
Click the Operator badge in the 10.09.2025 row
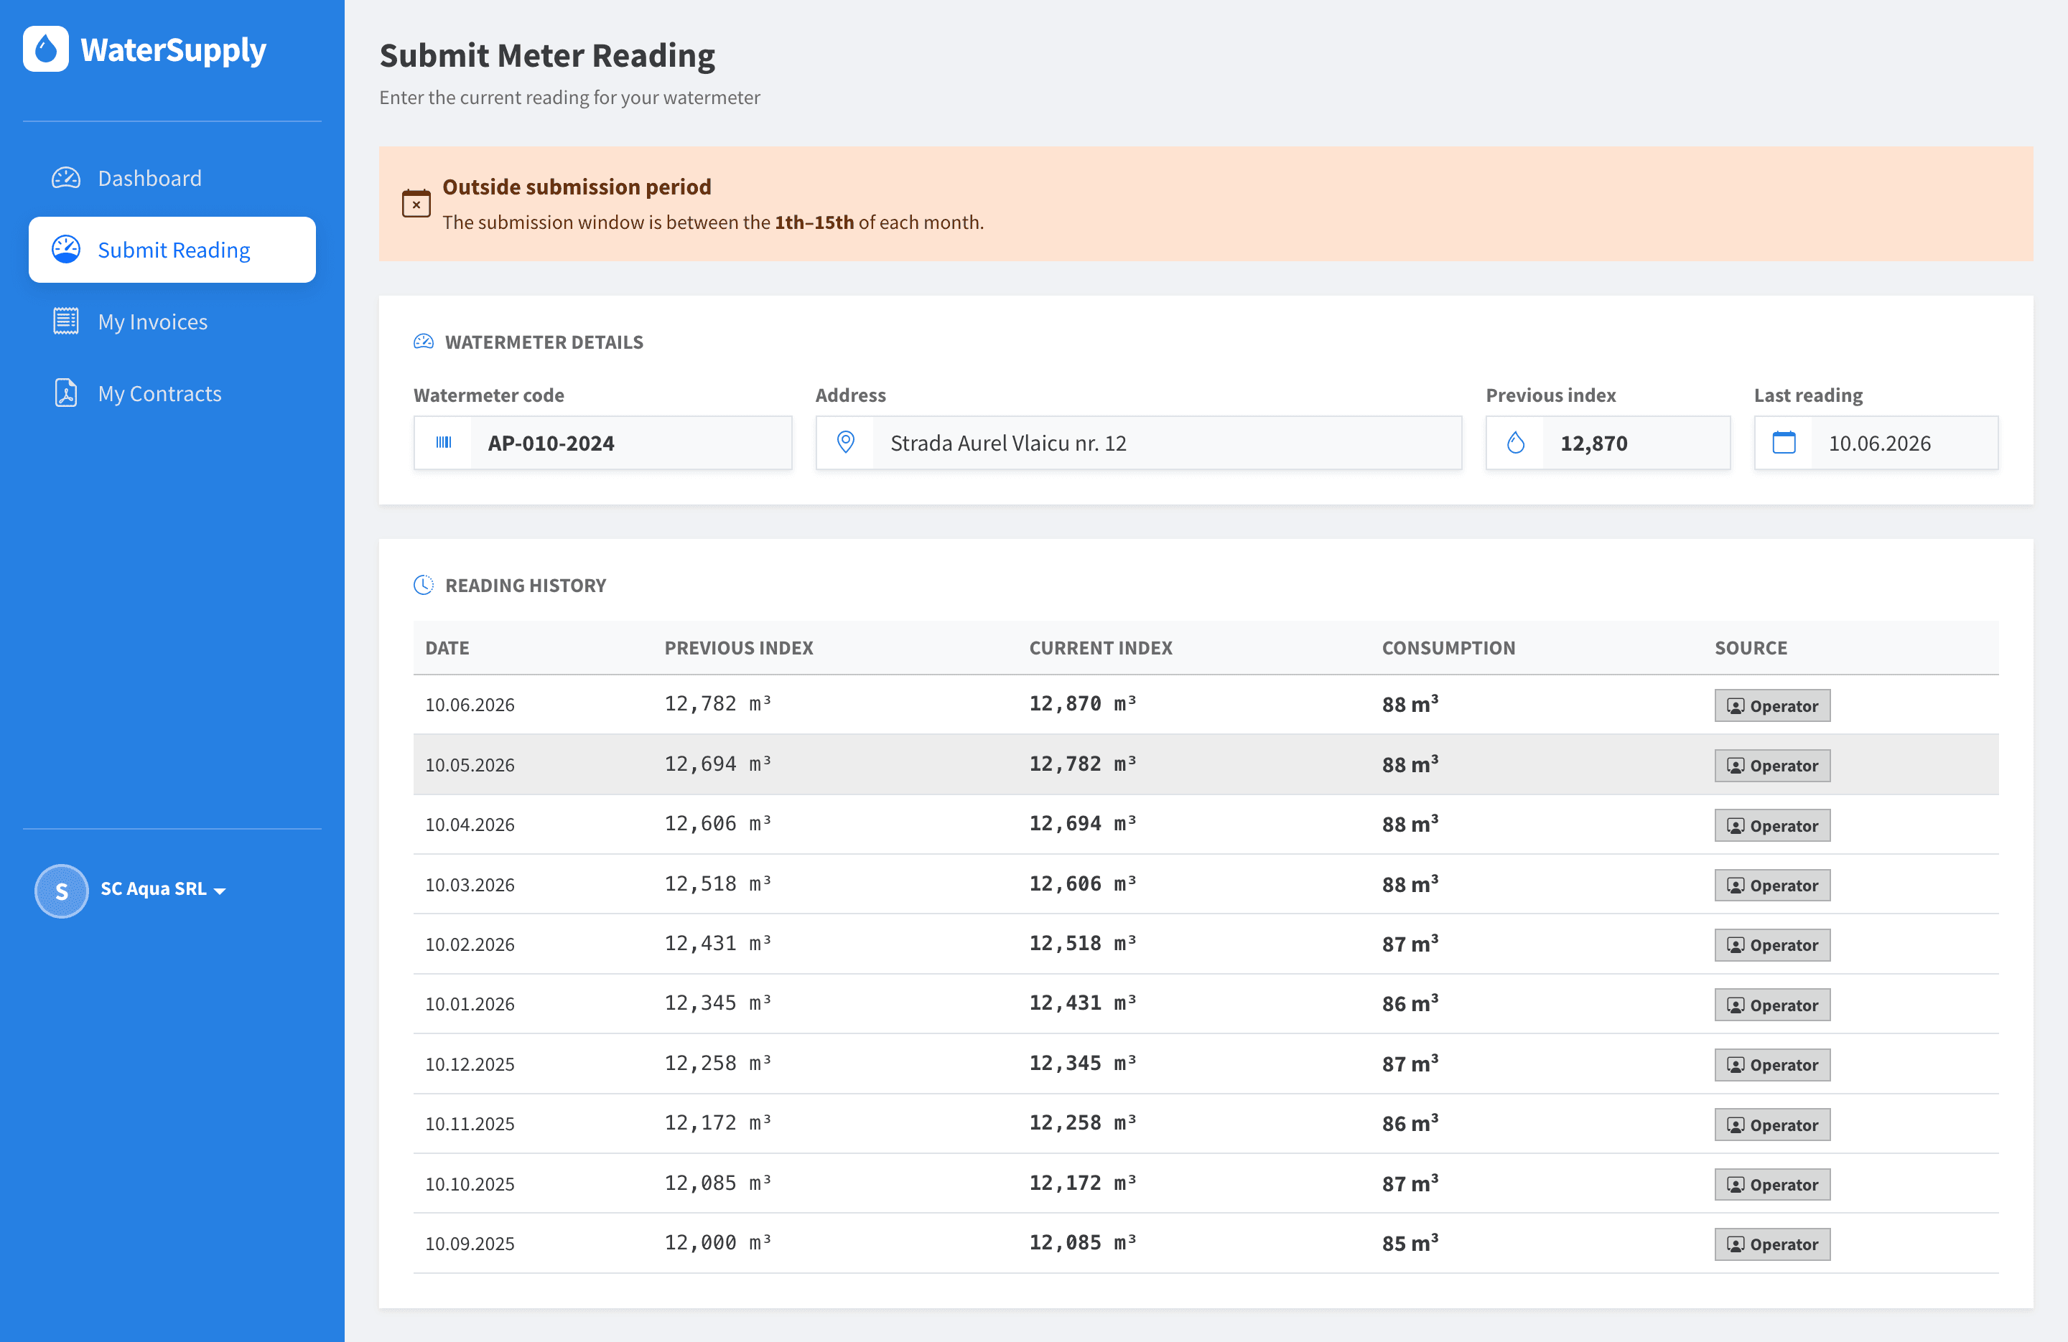1771,1244
